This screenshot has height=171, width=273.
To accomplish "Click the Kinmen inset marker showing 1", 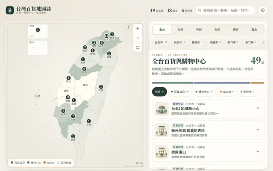I will pos(38,30).
